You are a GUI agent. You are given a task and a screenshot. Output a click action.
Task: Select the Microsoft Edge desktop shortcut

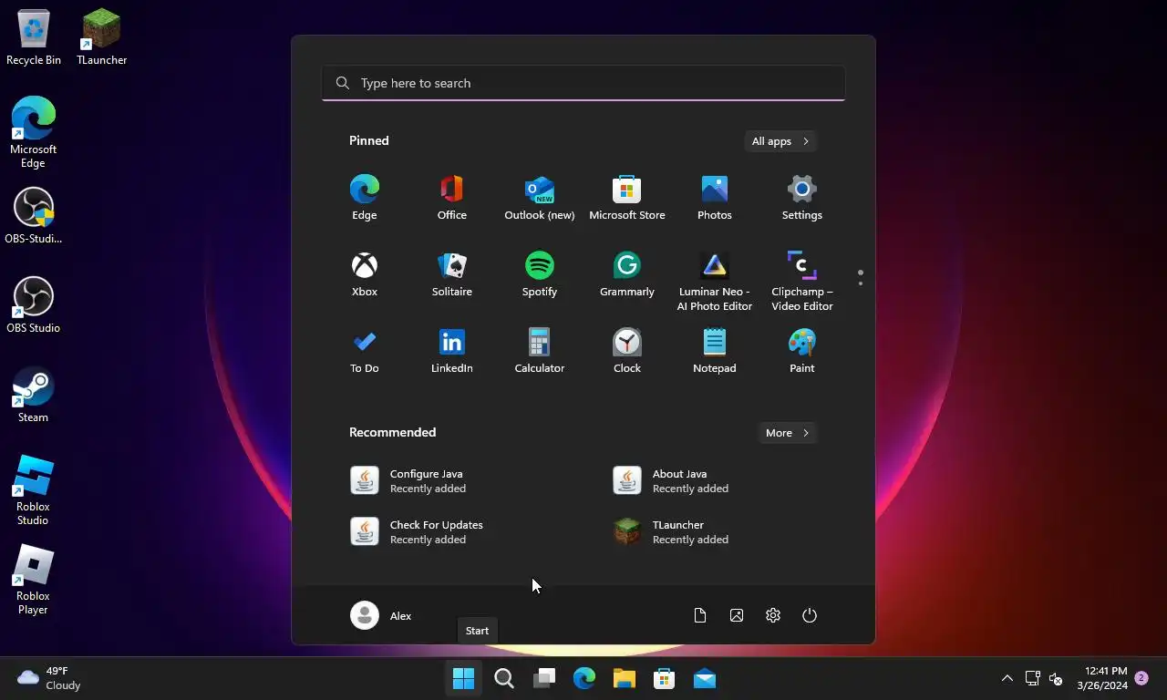(x=33, y=132)
